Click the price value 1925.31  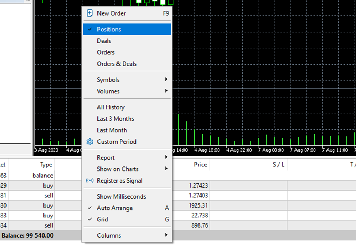click(x=198, y=205)
